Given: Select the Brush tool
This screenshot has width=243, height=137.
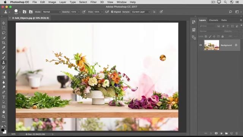Looking at the screenshot, I should [x=3, y=57].
